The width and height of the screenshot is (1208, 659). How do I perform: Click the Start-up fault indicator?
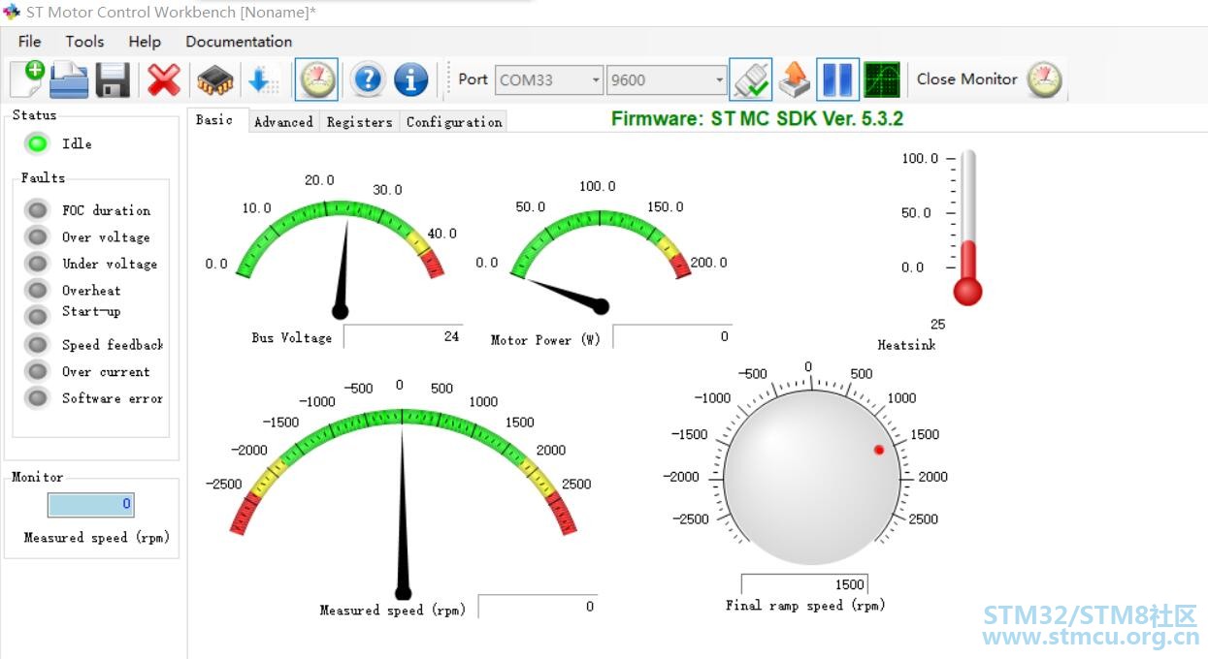coord(37,316)
